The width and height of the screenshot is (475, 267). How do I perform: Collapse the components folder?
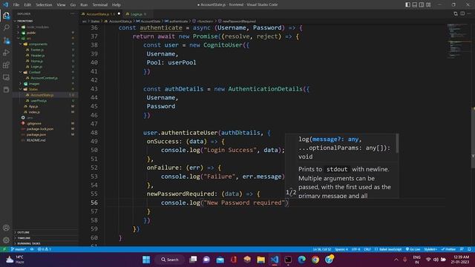(38, 44)
